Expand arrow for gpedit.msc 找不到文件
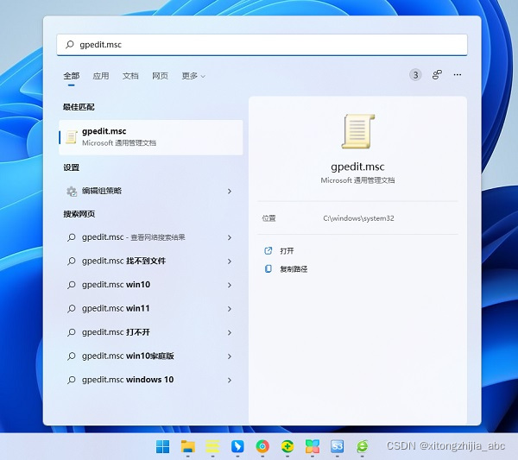The width and height of the screenshot is (518, 460). [x=230, y=262]
